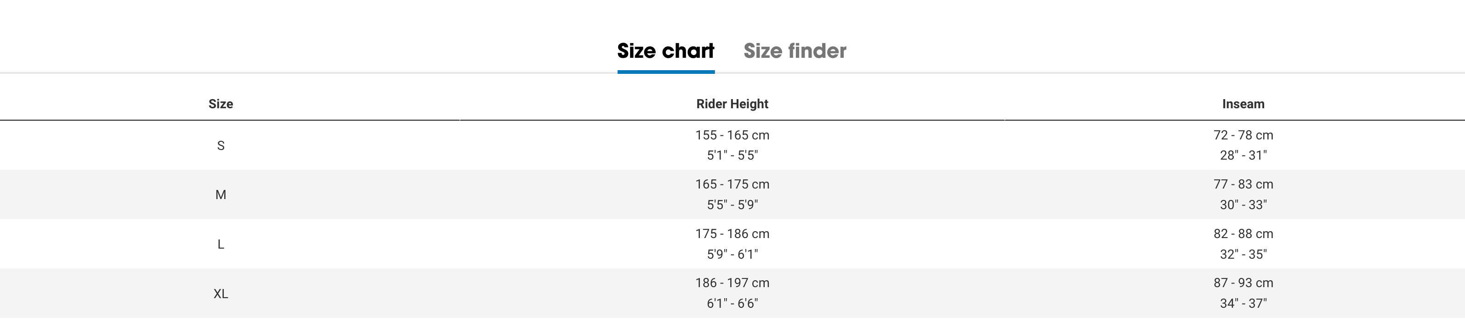The width and height of the screenshot is (1465, 333).
Task: Click the 165 - 175 cm height value
Action: [x=732, y=184]
